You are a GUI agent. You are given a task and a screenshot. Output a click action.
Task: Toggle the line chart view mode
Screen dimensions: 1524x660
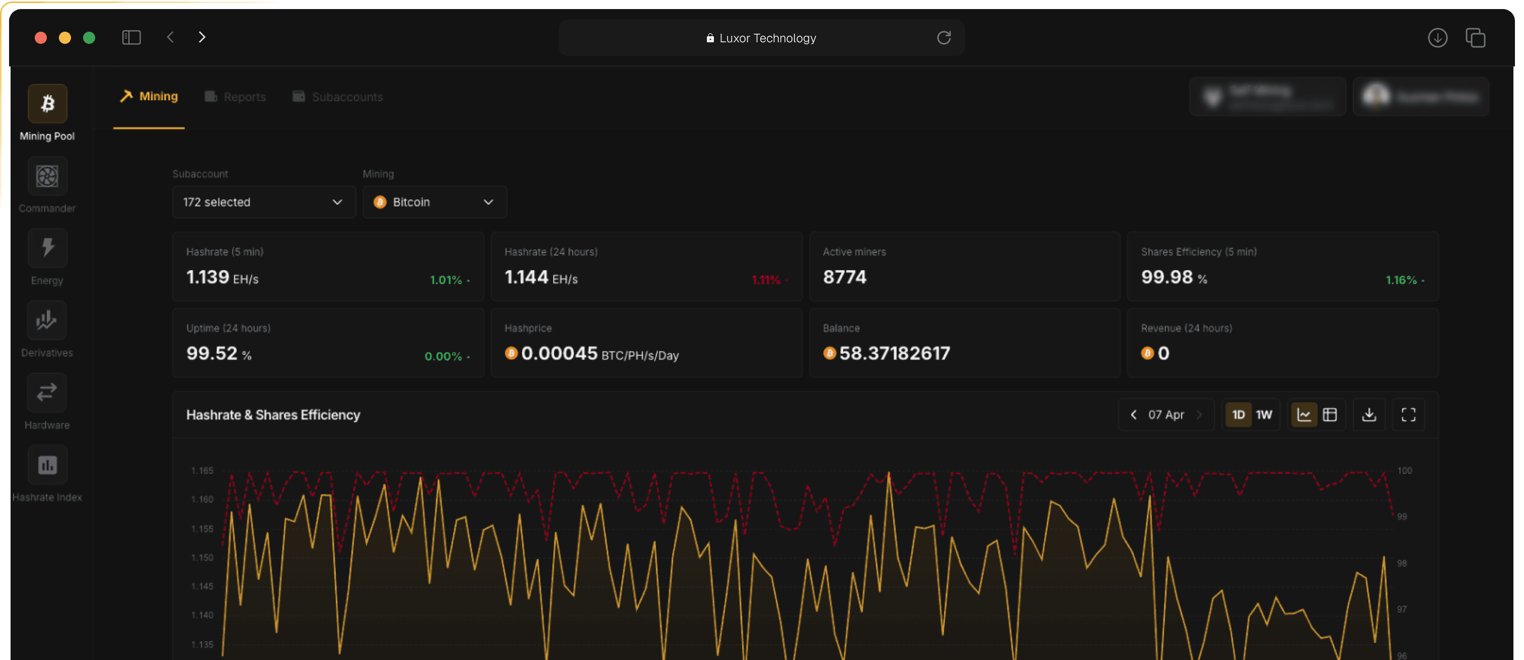(1303, 414)
